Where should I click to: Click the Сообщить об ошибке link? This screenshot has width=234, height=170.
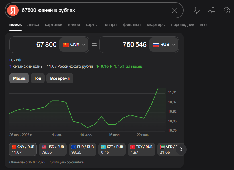click(67, 162)
